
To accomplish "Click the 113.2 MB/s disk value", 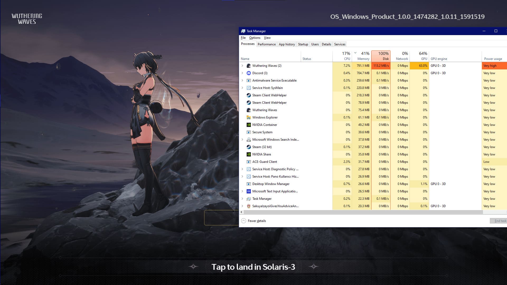I will 381,66.
